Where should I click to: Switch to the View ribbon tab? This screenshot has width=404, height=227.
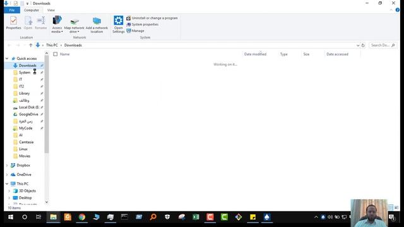coord(50,10)
